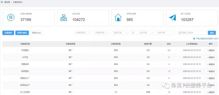Click the 排名 column header
The height and width of the screenshot is (95, 219).
point(169,44)
